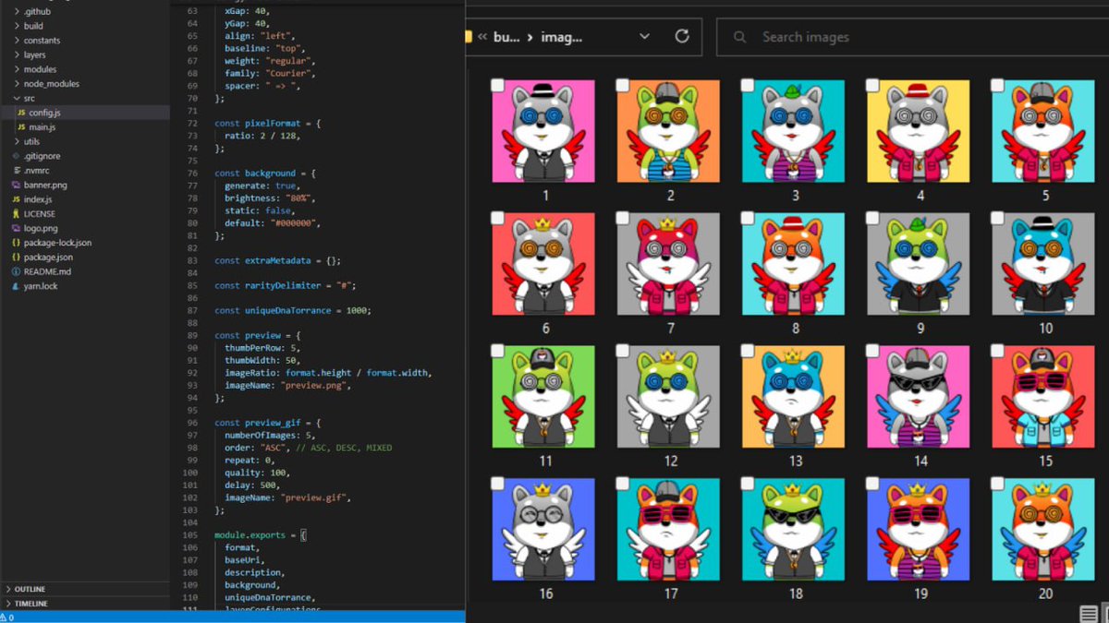The height and width of the screenshot is (623, 1109).
Task: Select image thumbnail 20
Action: click(x=1043, y=530)
